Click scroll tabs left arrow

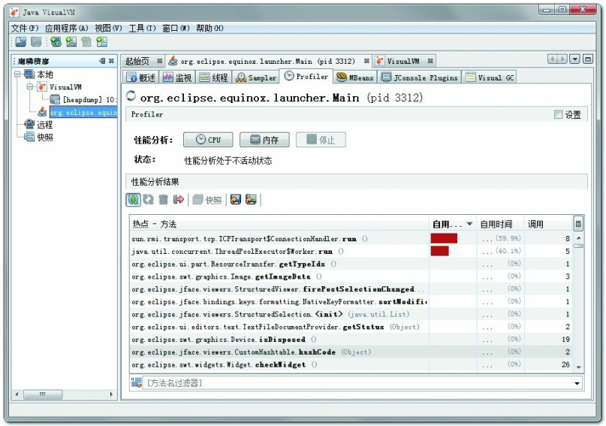(553, 59)
